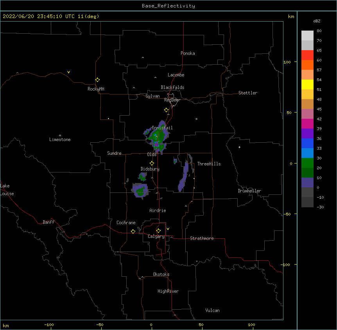Click the Lacombe town label

coord(176,75)
